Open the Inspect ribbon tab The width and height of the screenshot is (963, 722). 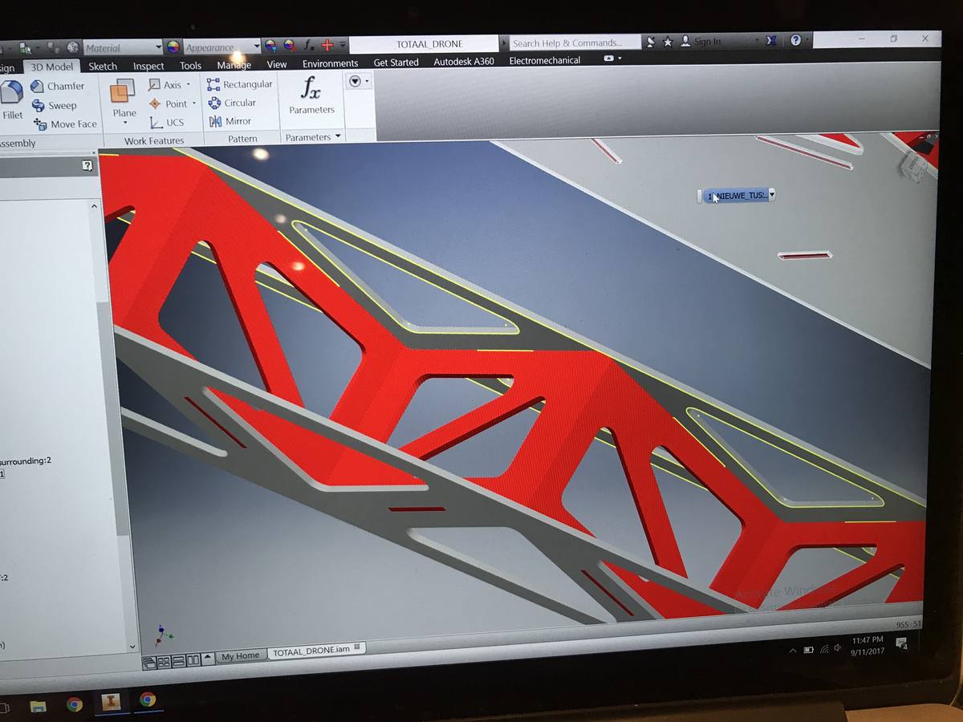coord(148,66)
